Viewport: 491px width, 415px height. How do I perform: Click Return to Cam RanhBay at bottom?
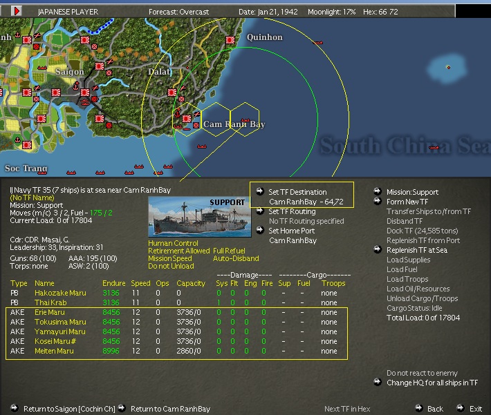pyautogui.click(x=170, y=409)
